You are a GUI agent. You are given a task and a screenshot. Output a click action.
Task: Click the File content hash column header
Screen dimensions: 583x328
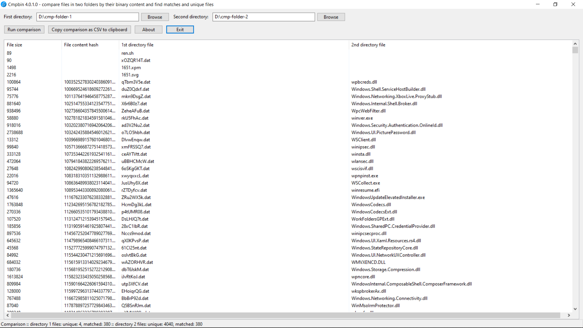click(x=81, y=45)
